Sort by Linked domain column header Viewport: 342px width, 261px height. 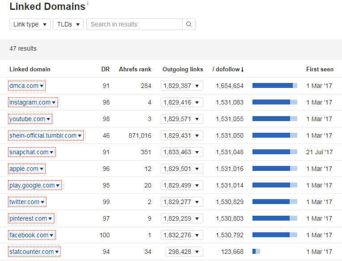pos(30,70)
